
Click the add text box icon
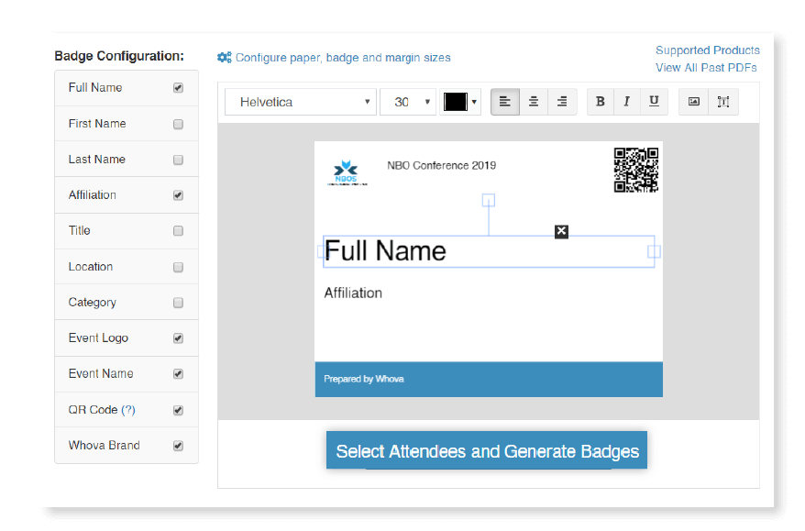pyautogui.click(x=722, y=102)
